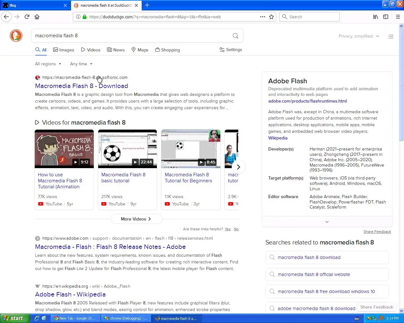Click Share Feedback link under info panel
The width and height of the screenshot is (404, 323).
tap(377, 232)
